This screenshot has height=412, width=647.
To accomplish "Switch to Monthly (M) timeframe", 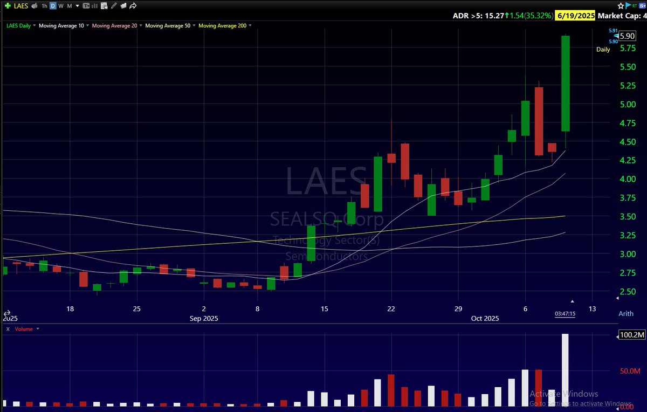I will click(70, 6).
